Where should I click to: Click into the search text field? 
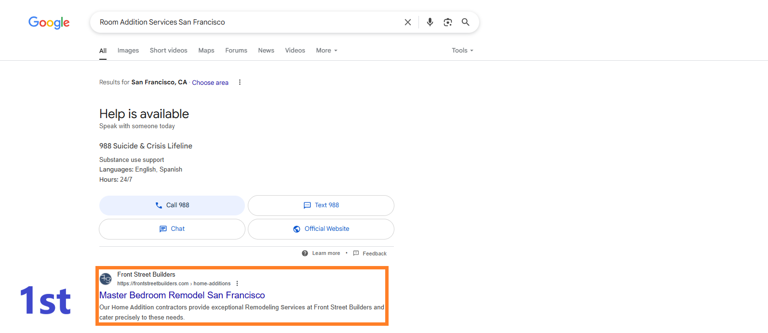click(248, 22)
